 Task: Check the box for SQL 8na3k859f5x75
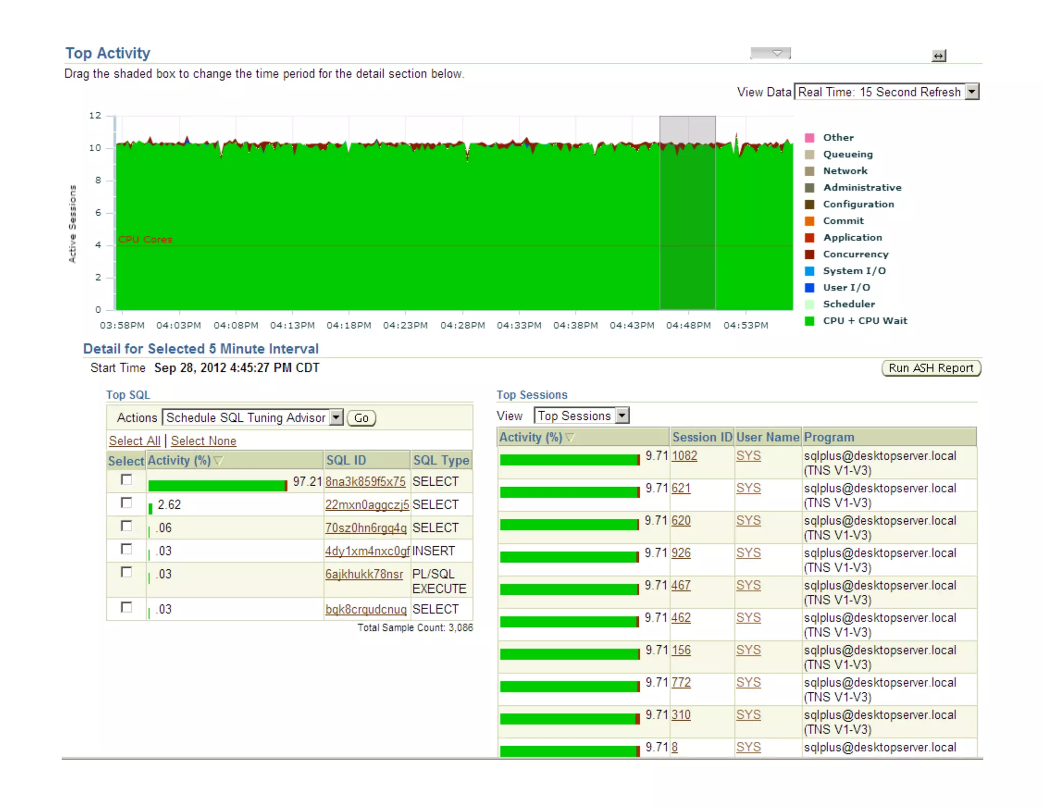(x=126, y=480)
